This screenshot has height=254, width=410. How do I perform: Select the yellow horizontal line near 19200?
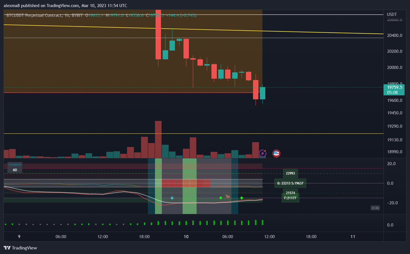193,133
